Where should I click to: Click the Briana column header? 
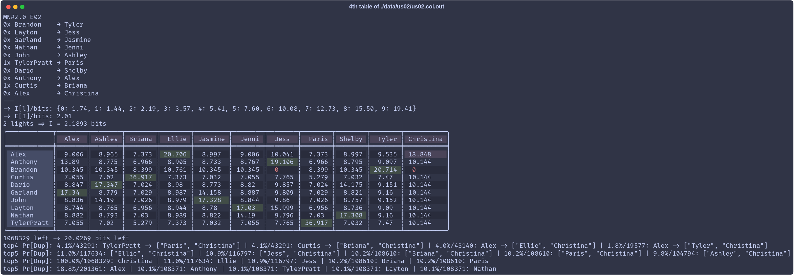coord(140,139)
